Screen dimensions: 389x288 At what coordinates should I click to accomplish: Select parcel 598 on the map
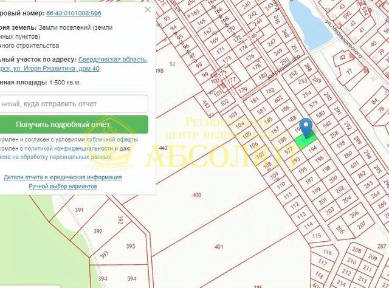(x=341, y=144)
